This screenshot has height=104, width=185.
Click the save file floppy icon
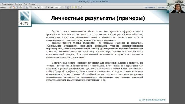point(24,7)
